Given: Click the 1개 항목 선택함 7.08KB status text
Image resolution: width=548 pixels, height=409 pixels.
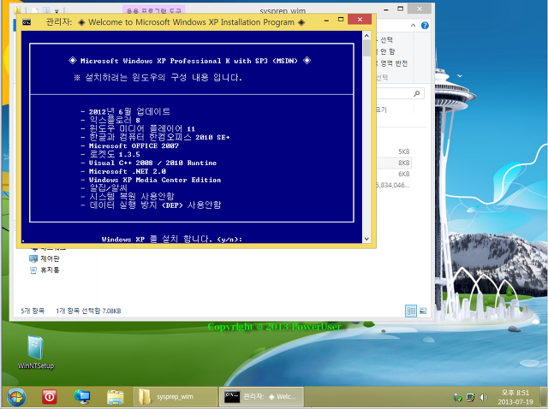Looking at the screenshot, I should click(88, 311).
